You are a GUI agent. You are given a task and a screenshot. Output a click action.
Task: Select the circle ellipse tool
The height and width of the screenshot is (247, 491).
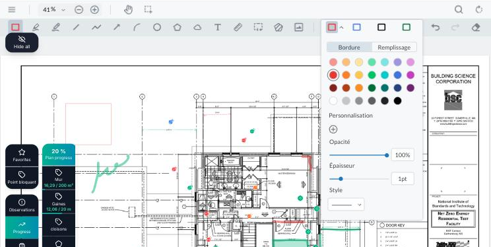click(157, 27)
